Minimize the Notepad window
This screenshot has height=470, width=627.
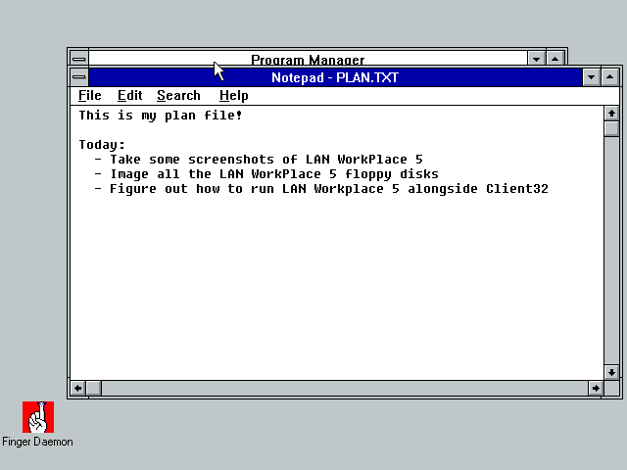pos(591,77)
